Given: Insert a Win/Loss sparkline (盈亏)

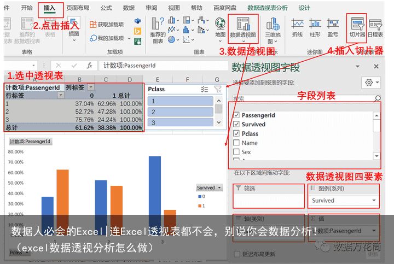Looking at the screenshot, I should tap(333, 28).
